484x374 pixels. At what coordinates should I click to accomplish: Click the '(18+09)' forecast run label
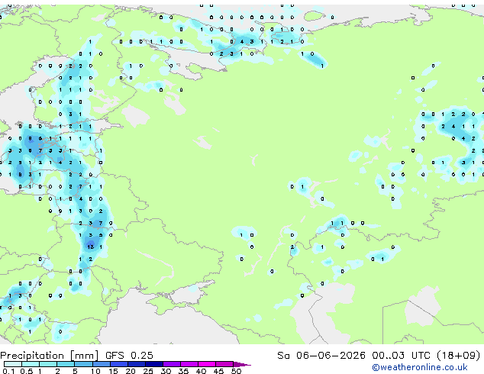pos(459,356)
